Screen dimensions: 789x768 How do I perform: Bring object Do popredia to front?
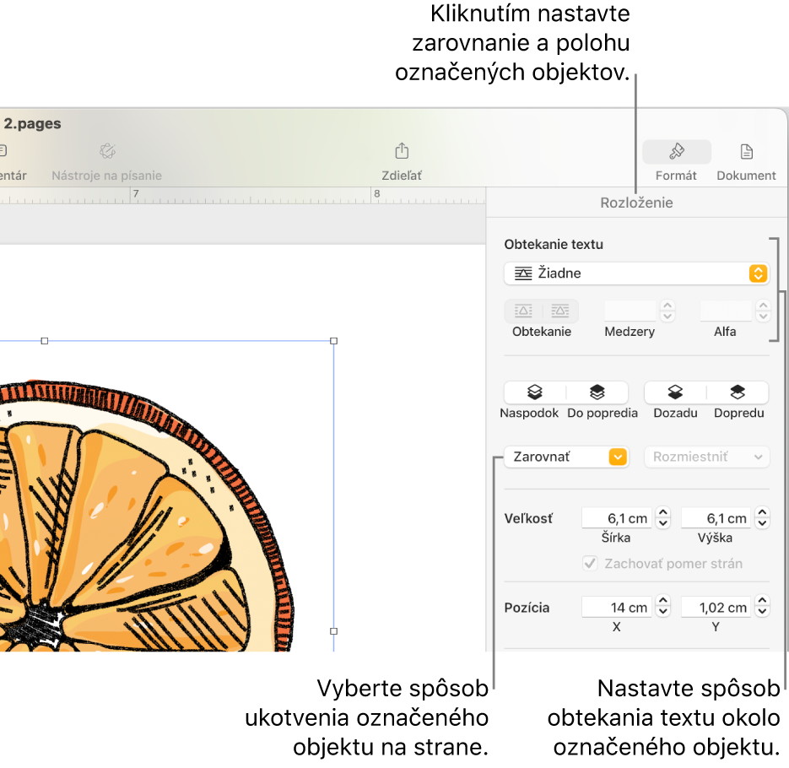point(597,392)
